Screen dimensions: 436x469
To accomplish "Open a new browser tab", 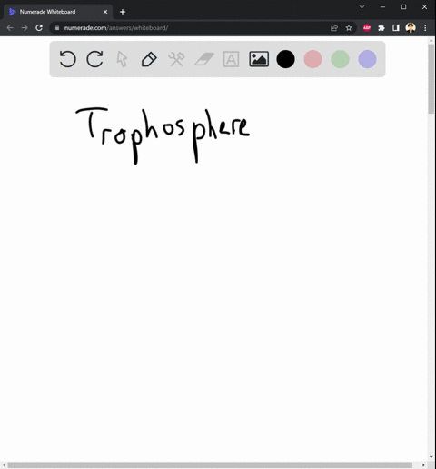I will coord(123,12).
